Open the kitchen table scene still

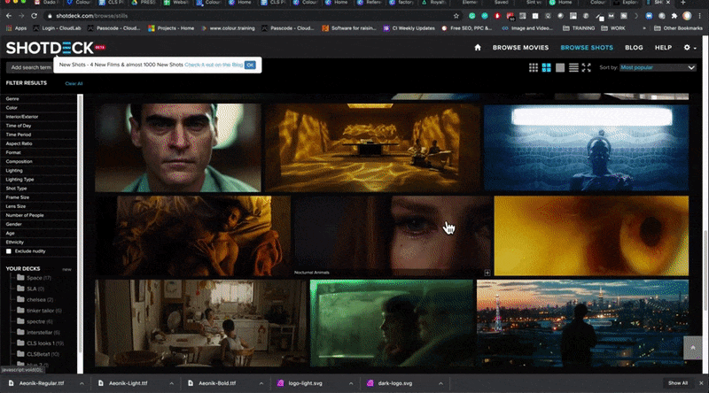[x=201, y=323]
